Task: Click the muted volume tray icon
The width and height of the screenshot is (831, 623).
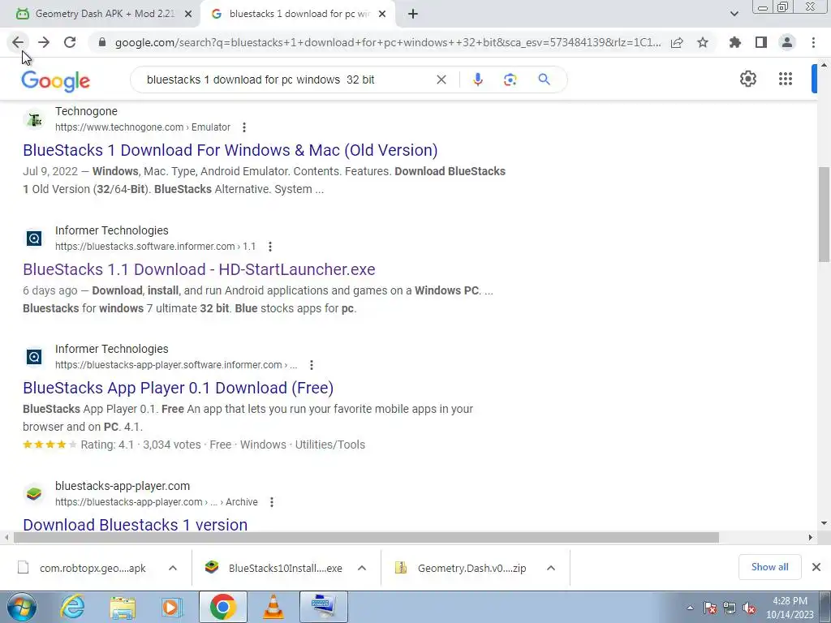Action: [x=749, y=608]
